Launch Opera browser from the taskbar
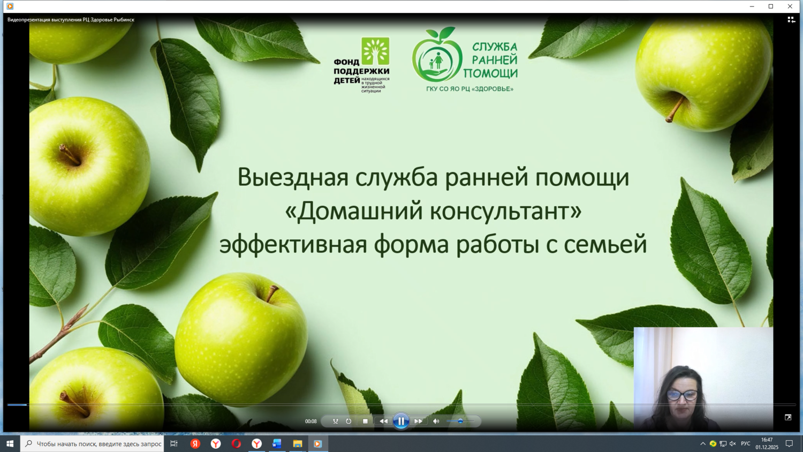The height and width of the screenshot is (452, 803). [x=236, y=443]
